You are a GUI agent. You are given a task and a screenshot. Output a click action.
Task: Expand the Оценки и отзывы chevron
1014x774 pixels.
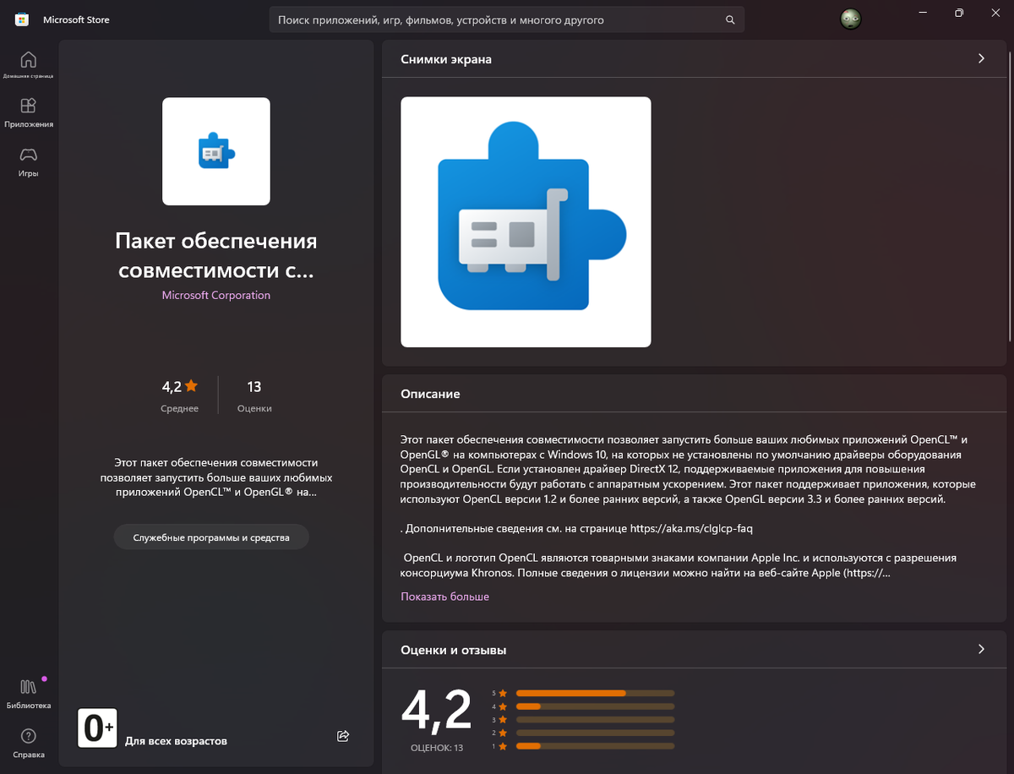coord(981,649)
